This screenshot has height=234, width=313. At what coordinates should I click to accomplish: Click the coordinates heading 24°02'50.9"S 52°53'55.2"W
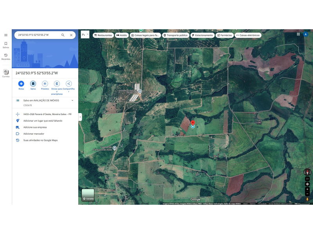[x=37, y=73]
